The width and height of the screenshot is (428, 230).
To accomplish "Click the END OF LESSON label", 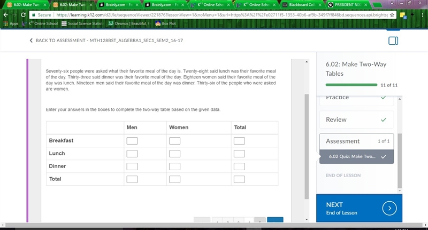I will (x=343, y=175).
